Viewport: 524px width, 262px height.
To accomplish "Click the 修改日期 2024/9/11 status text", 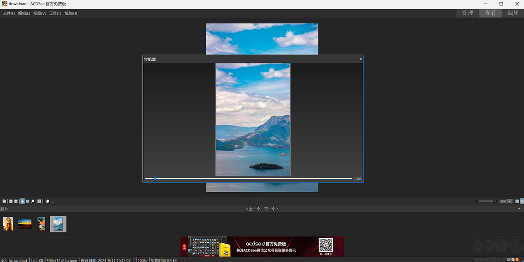I will point(106,260).
